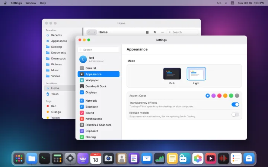Open the stocks chart icon in dock
The width and height of the screenshot is (268, 167).
tap(159, 158)
